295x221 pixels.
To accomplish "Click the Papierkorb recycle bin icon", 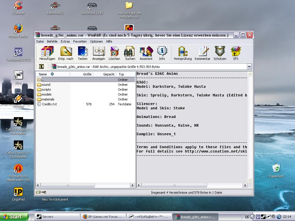I will tap(276, 171).
